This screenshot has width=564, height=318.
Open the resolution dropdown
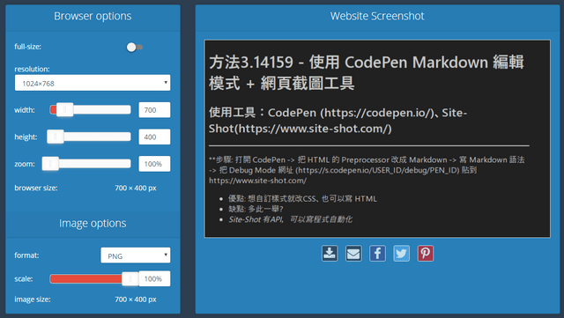coord(93,83)
